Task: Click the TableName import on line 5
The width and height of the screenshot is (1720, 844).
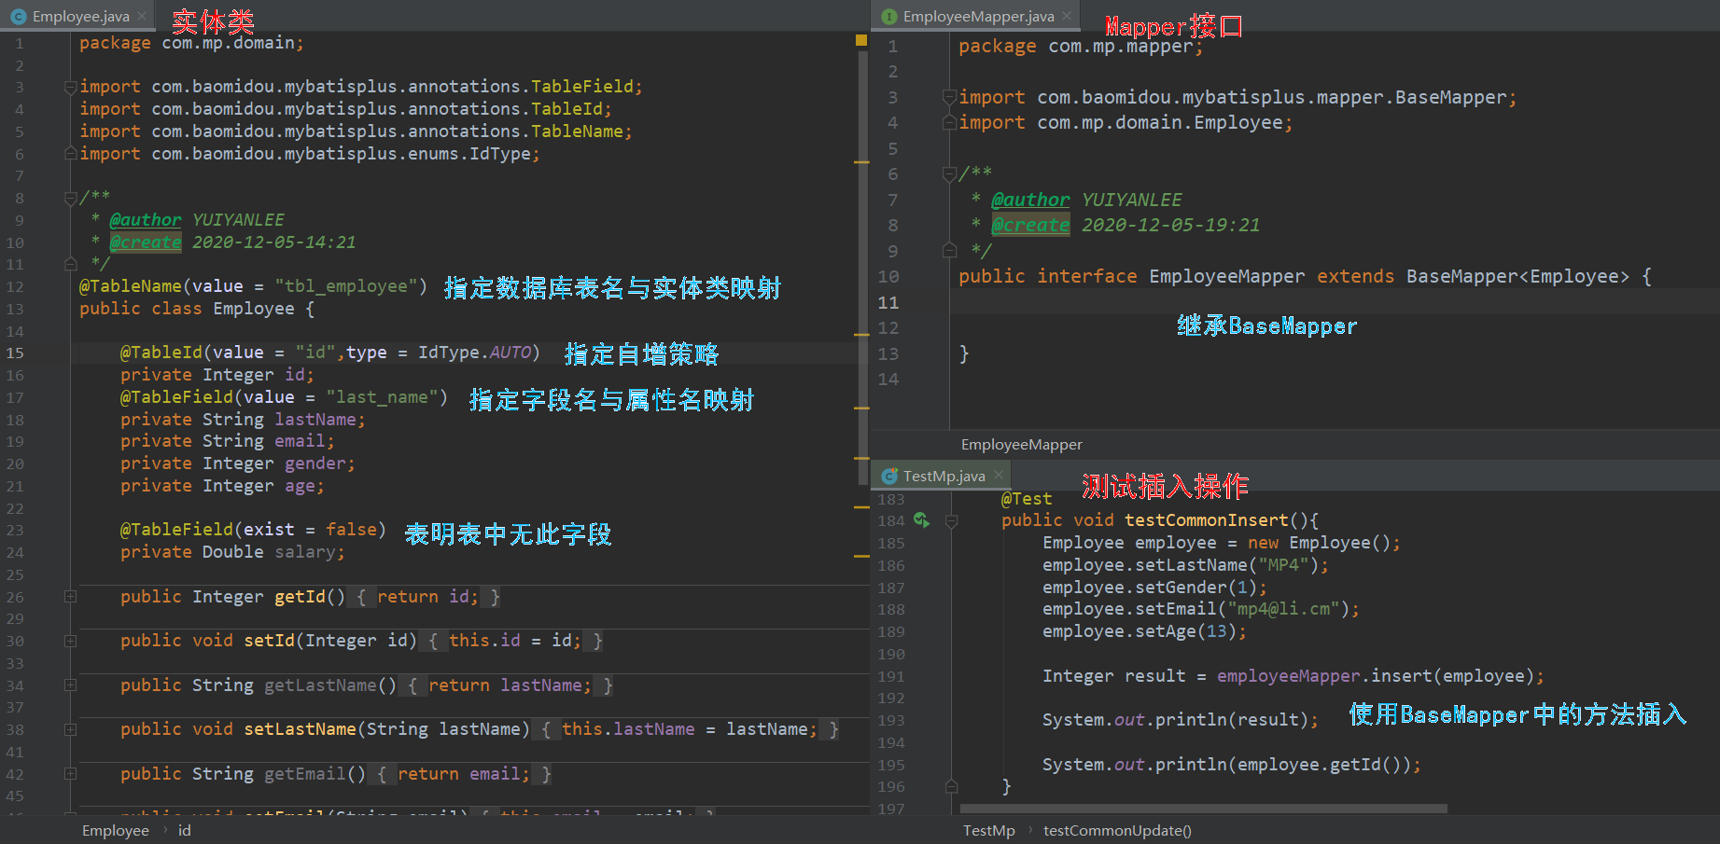Action: 356,131
